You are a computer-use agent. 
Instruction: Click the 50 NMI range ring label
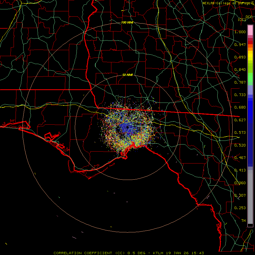127,75
